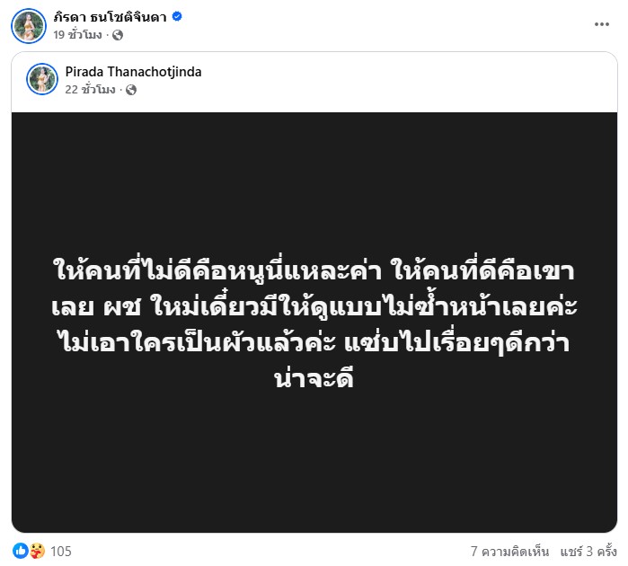The width and height of the screenshot is (628, 566).
Task: Open the ภิรดา ธนโชติจินดา profile name link
Action: click(x=111, y=17)
